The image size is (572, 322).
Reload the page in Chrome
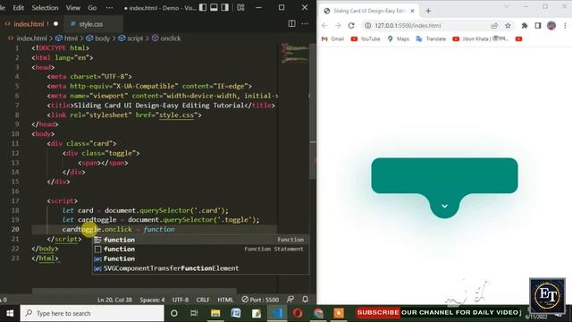click(351, 26)
